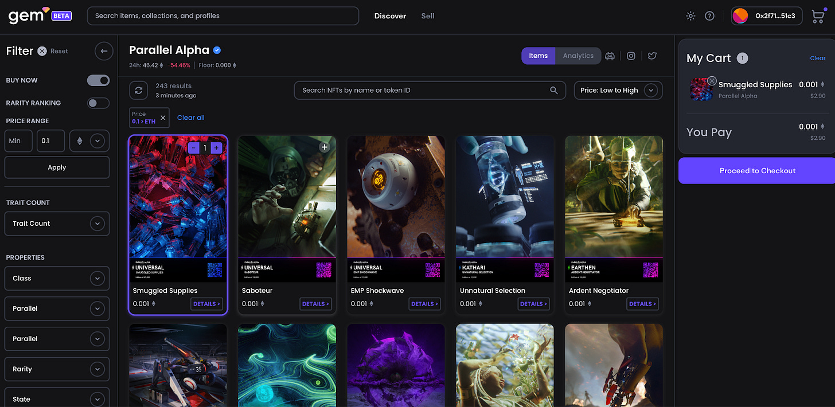Click the 243 results text
Screen dimensions: 835x407
pos(173,86)
